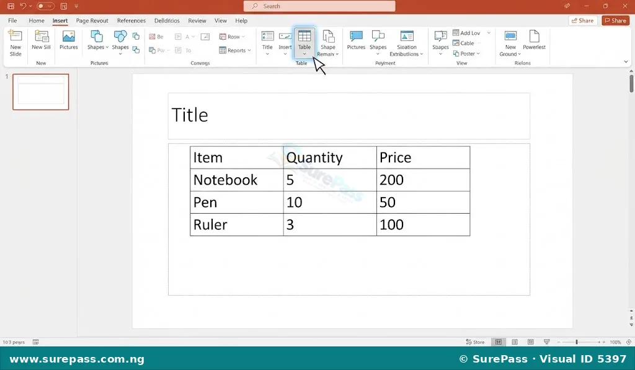The height and width of the screenshot is (370, 635).
Task: Click the slideshow icon in status bar
Action: coord(546,342)
